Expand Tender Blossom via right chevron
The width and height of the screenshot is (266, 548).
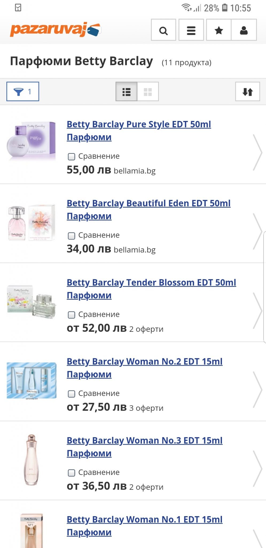tap(257, 311)
